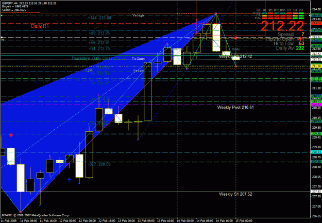Click the Y's Low label
322x223 pixels.
point(139,71)
